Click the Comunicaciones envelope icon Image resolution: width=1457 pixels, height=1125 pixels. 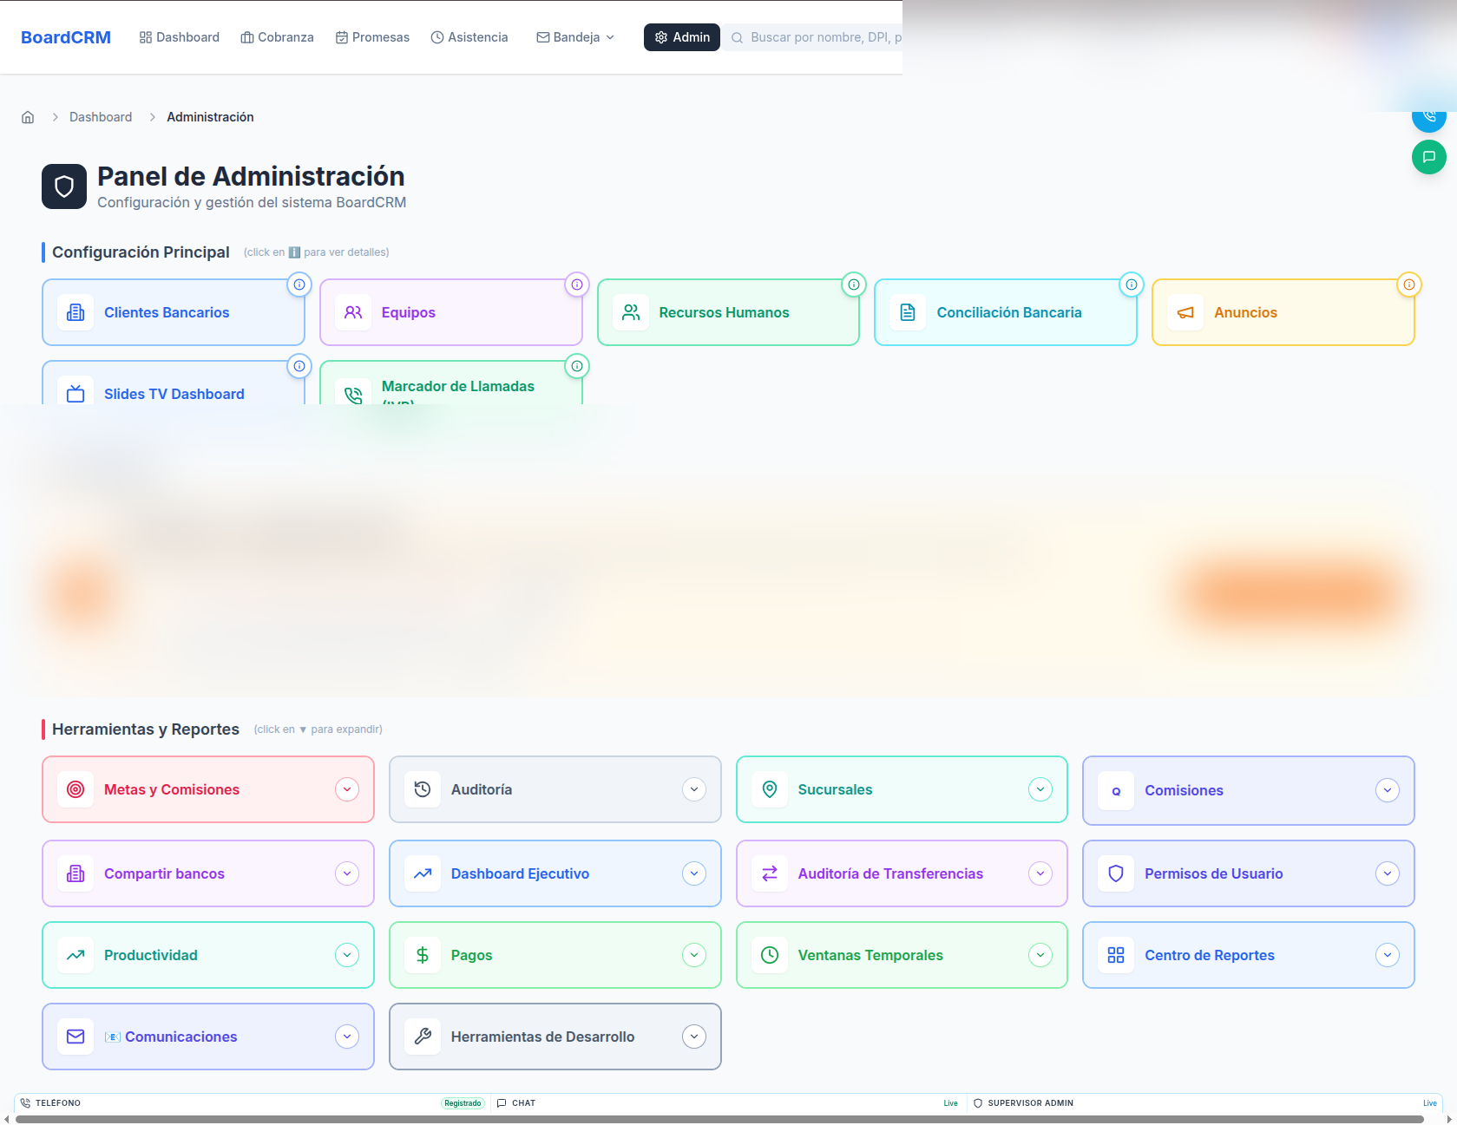(75, 1037)
